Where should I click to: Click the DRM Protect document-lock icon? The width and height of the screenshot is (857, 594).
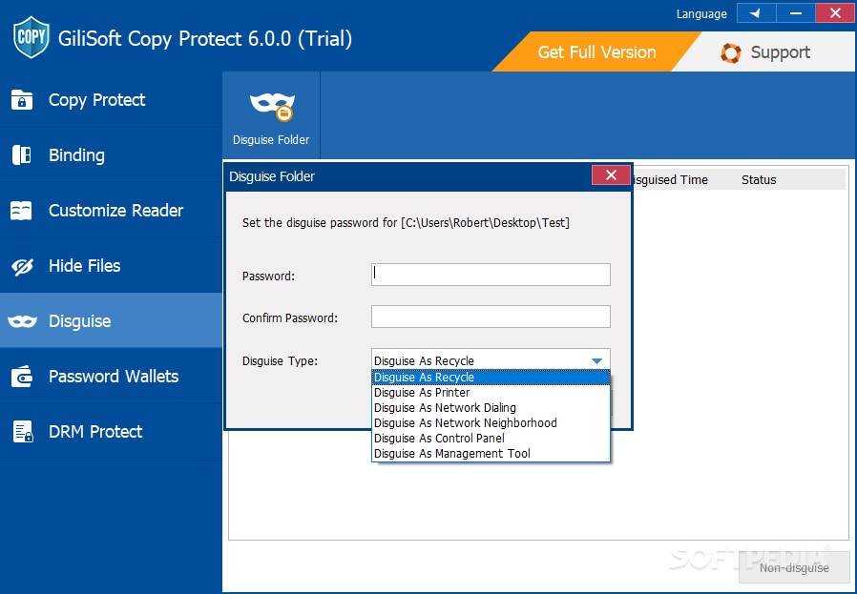[23, 431]
